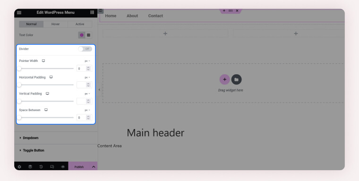Viewport: 359px width, 181px height.
Task: Switch to the Hover state tab
Action: [x=55, y=24]
